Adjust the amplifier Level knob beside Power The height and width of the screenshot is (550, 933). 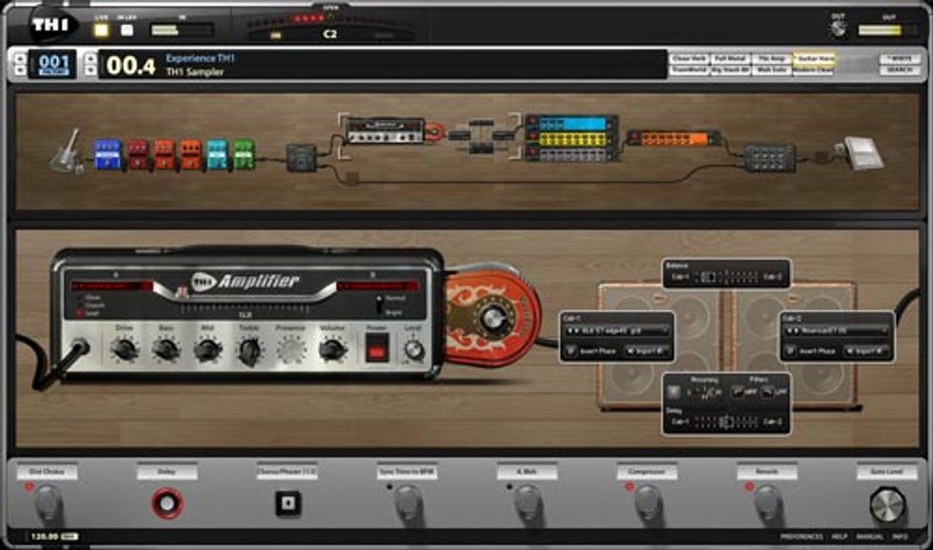pyautogui.click(x=413, y=350)
